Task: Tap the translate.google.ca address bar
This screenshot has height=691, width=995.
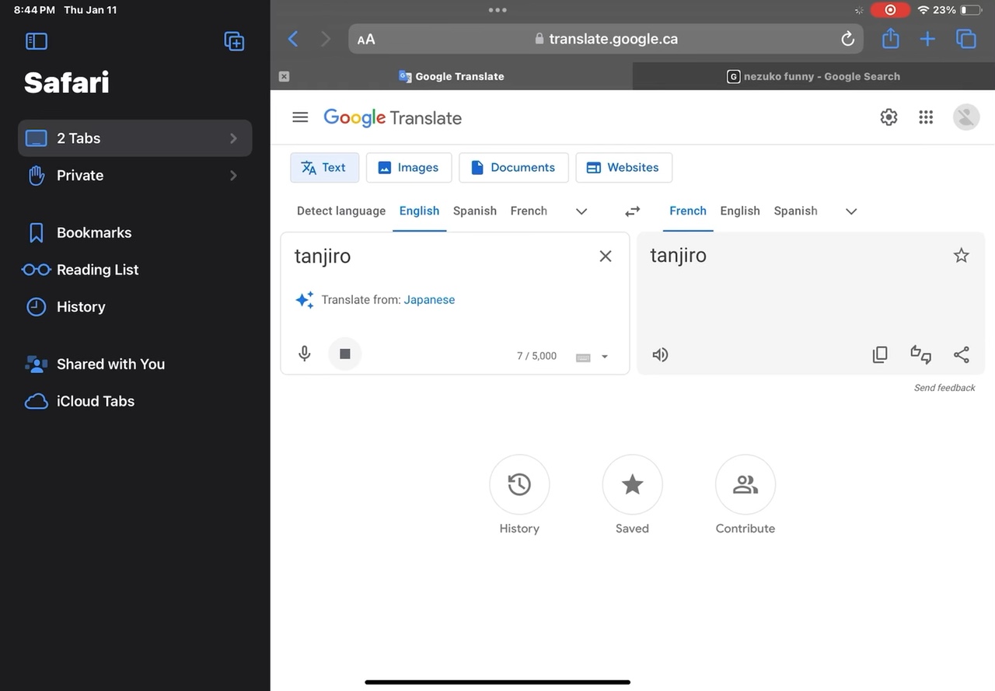Action: 606,39
